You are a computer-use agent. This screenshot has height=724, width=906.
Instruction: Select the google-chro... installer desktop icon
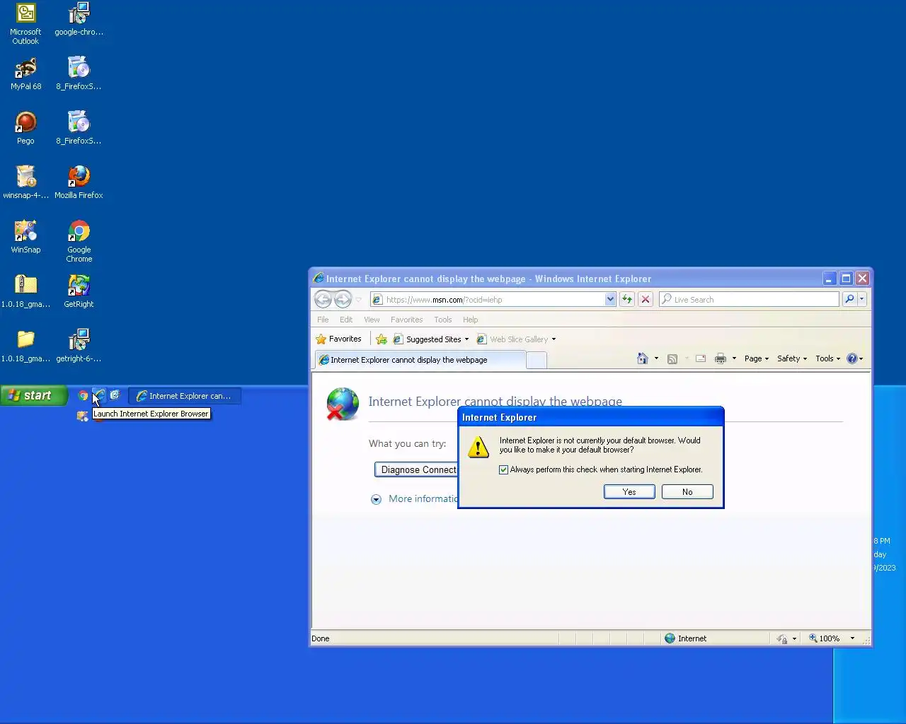(x=79, y=19)
